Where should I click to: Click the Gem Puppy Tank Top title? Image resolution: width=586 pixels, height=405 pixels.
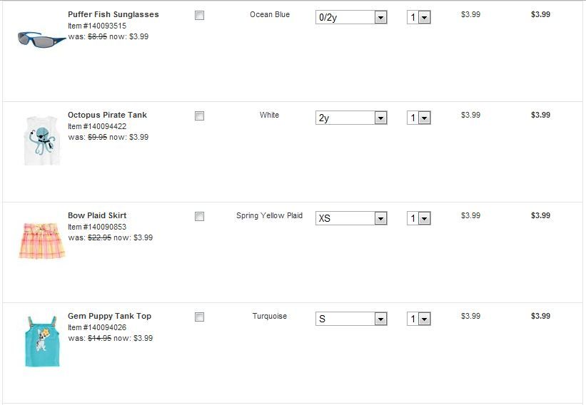coord(109,316)
